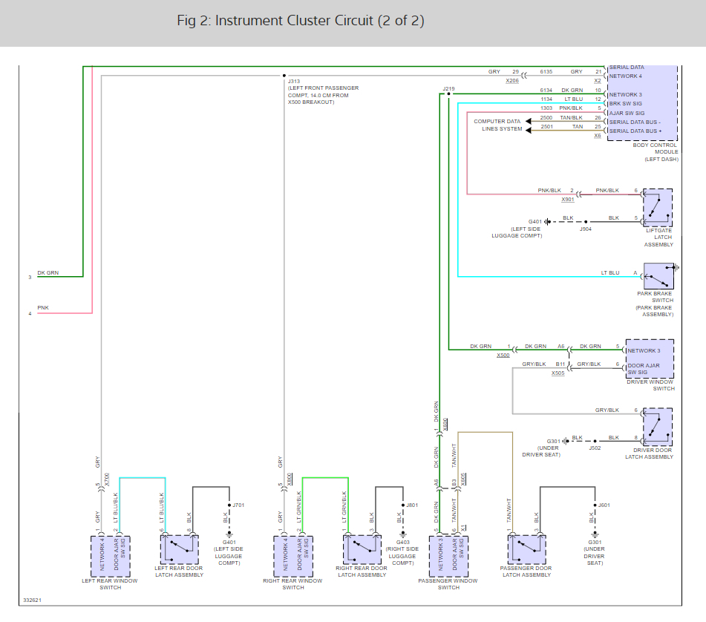706x622 pixels.
Task: Select the Driver Window Switch component box
Action: pyautogui.click(x=648, y=360)
